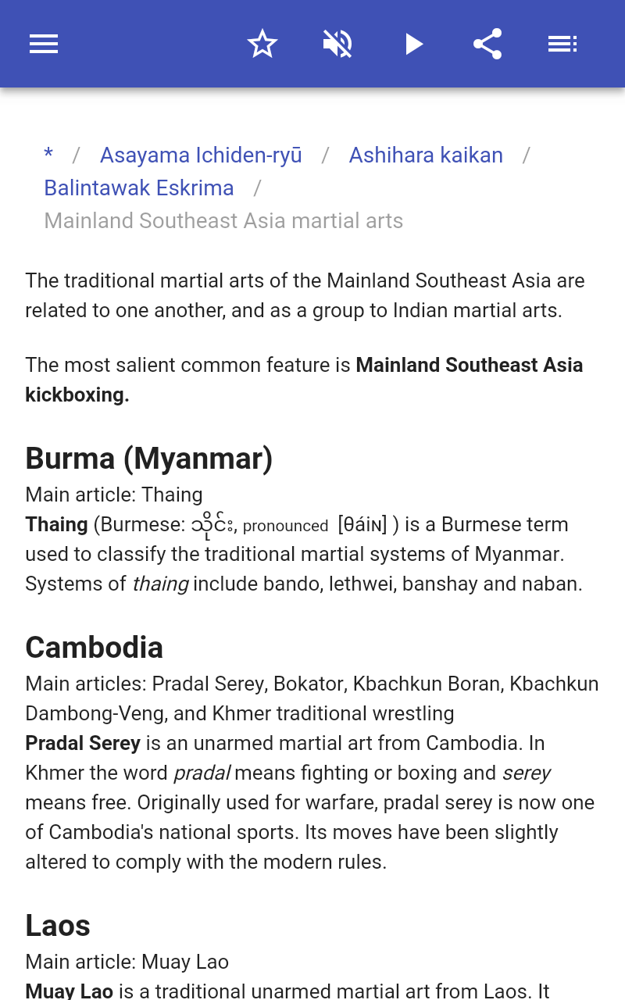Open the Balintawak Eskrima breadcrumb link
The width and height of the screenshot is (625, 1000).
139,188
